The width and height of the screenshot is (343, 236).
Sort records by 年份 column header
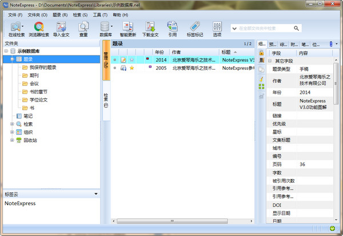(x=161, y=52)
